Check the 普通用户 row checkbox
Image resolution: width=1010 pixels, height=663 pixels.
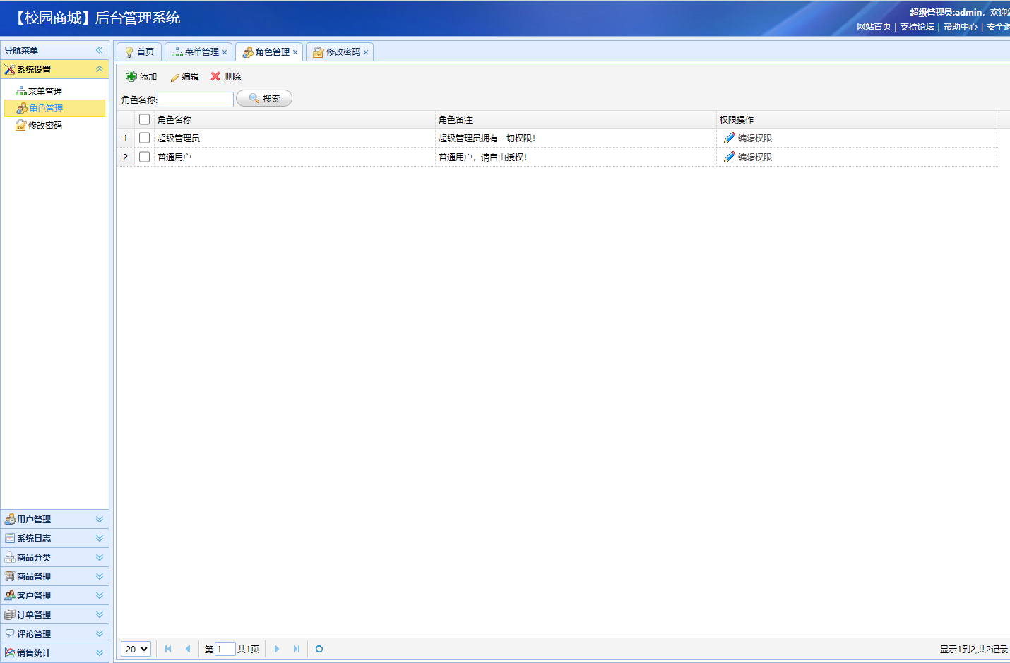[145, 157]
